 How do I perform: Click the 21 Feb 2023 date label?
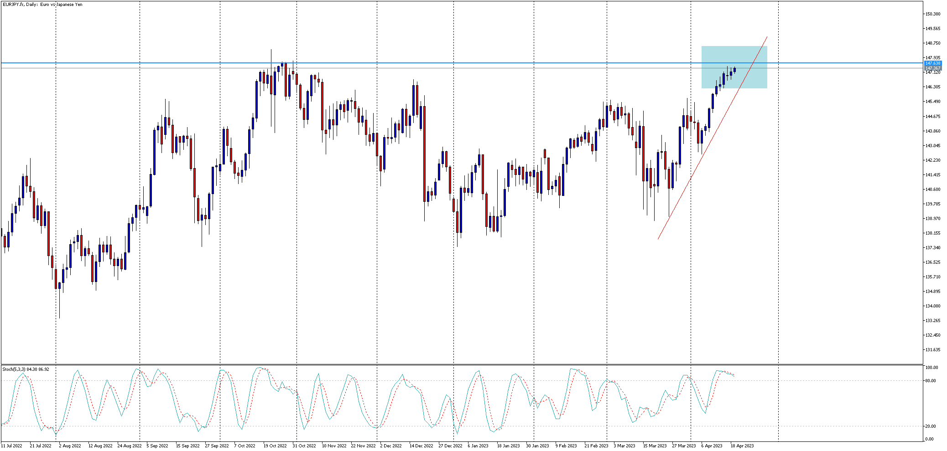pos(597,446)
